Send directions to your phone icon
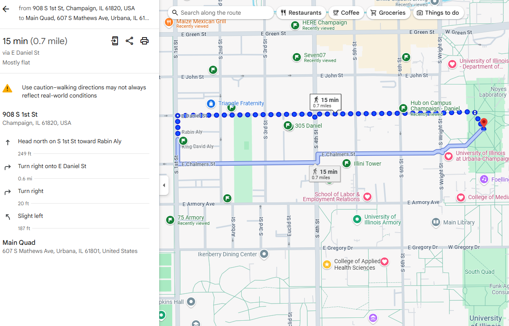 click(x=115, y=41)
